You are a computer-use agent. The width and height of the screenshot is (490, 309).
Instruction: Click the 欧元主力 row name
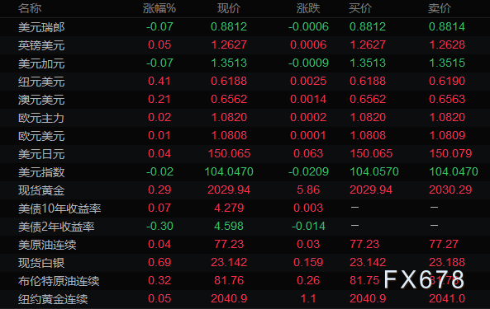(x=41, y=118)
